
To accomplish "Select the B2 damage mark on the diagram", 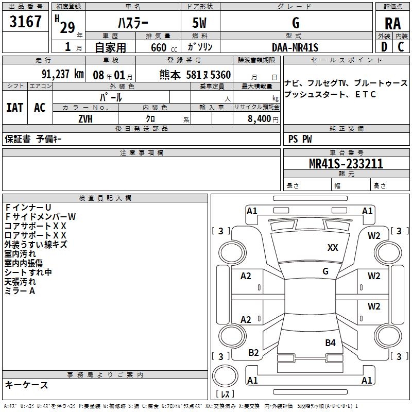I will (x=253, y=353).
